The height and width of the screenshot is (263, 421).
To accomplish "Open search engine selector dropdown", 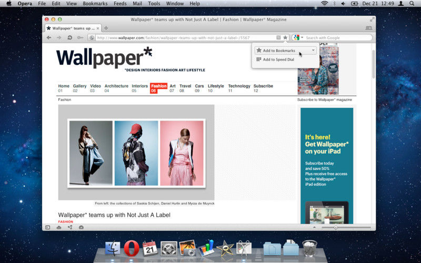I will click(302, 38).
